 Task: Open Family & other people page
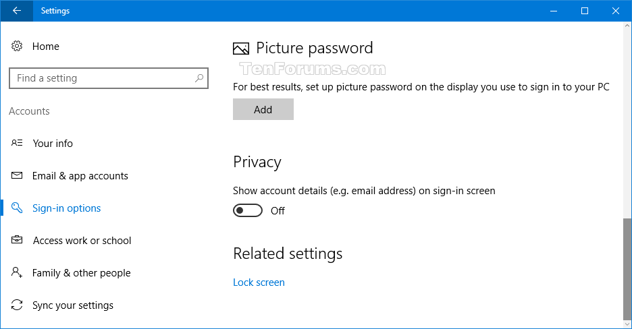coord(82,272)
